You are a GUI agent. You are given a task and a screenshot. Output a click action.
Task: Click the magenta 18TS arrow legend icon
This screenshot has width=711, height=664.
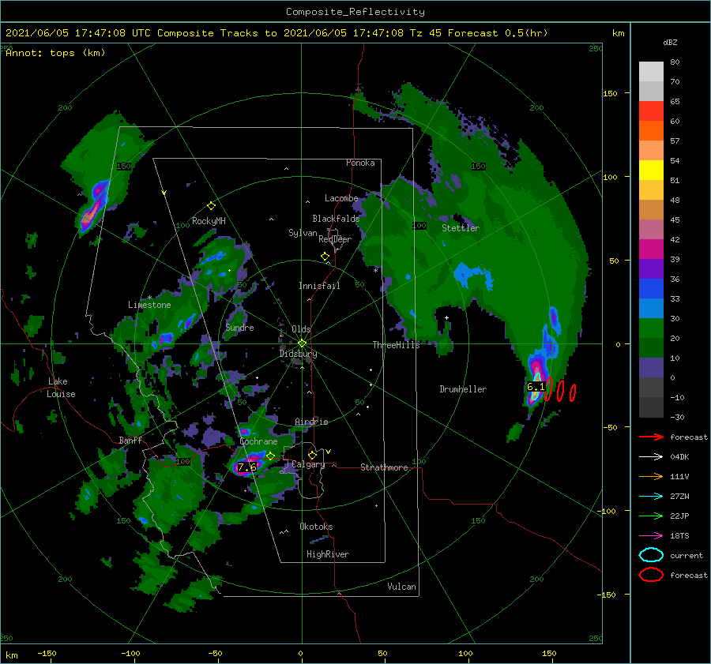[x=651, y=536]
